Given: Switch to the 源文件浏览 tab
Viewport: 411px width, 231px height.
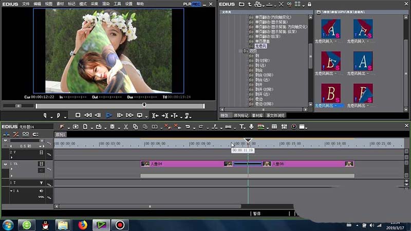Looking at the screenshot, I should [275, 115].
